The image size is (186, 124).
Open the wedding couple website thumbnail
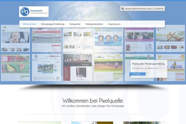click(x=139, y=40)
